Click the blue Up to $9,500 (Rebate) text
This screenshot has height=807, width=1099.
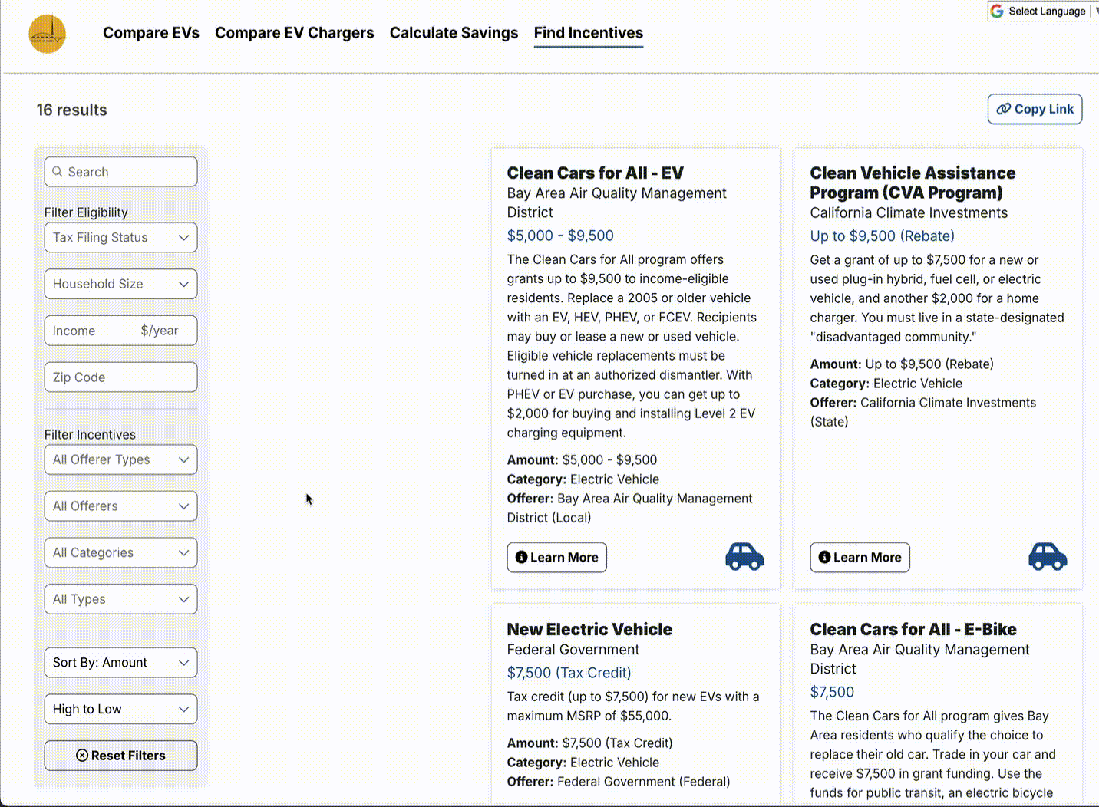883,236
